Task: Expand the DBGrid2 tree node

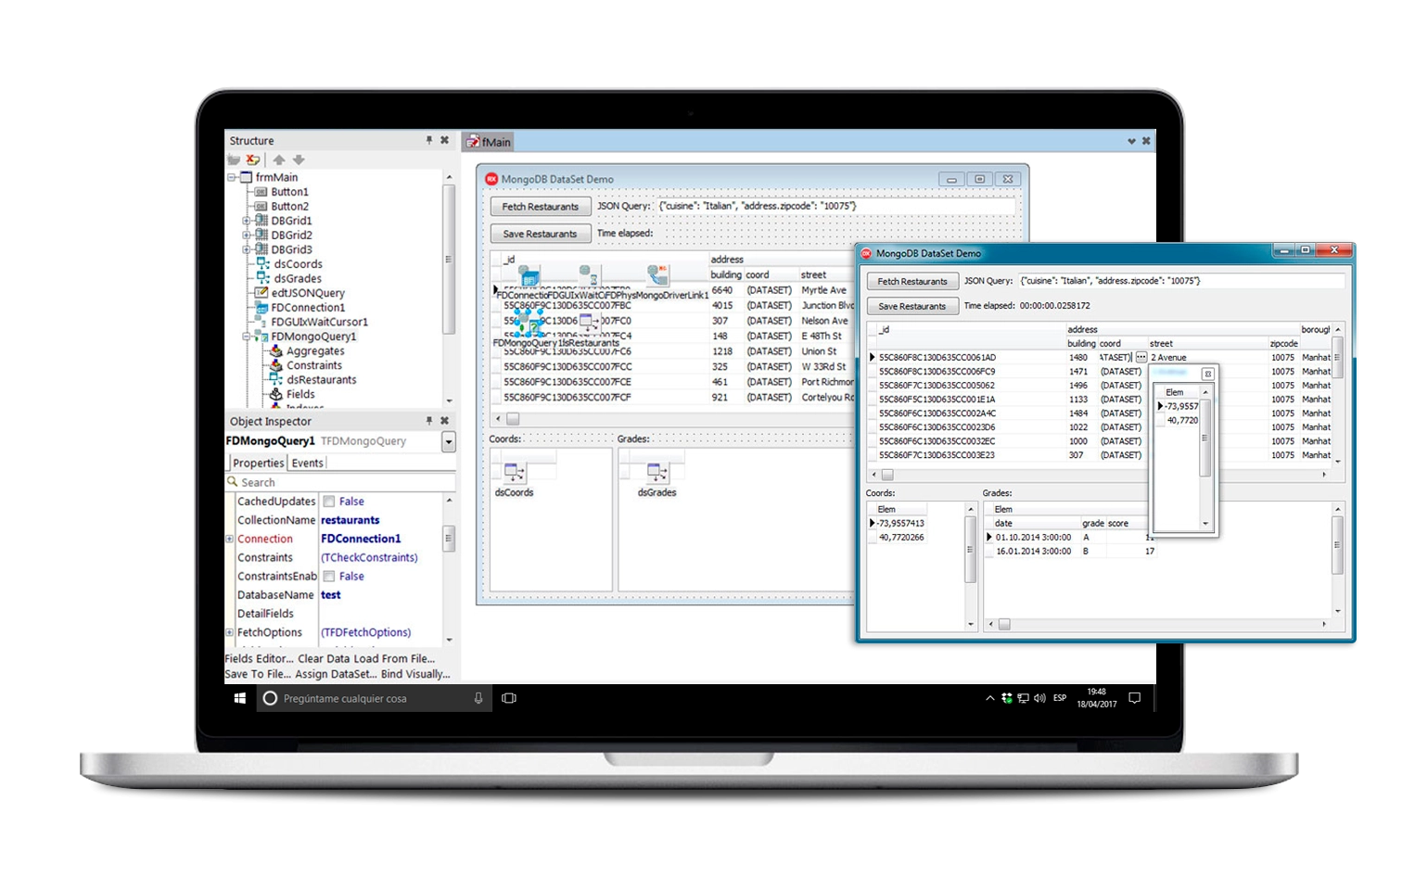Action: pyautogui.click(x=247, y=235)
